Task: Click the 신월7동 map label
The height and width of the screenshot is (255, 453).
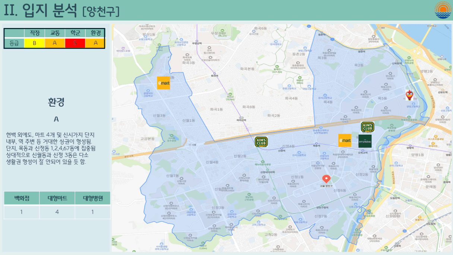Action: (x=172, y=176)
